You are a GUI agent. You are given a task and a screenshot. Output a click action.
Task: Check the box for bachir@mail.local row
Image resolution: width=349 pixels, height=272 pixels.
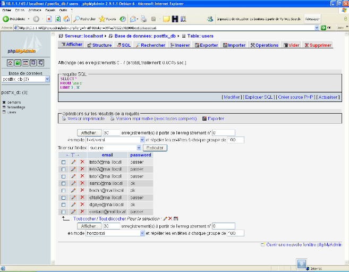coord(64,190)
